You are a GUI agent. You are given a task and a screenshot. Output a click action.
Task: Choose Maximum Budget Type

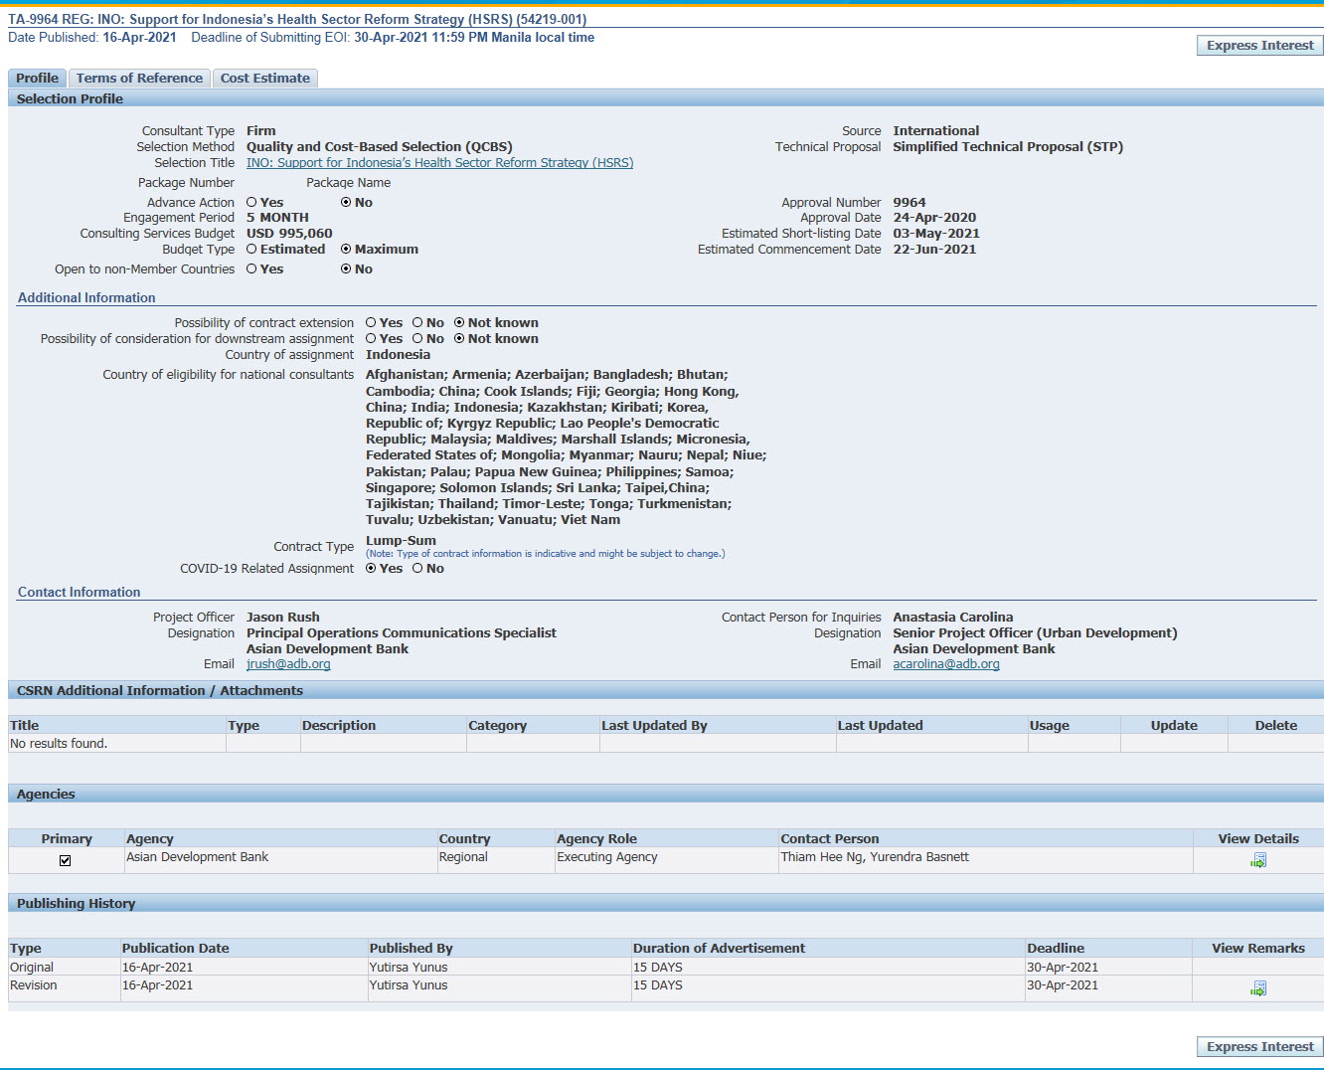tap(346, 249)
